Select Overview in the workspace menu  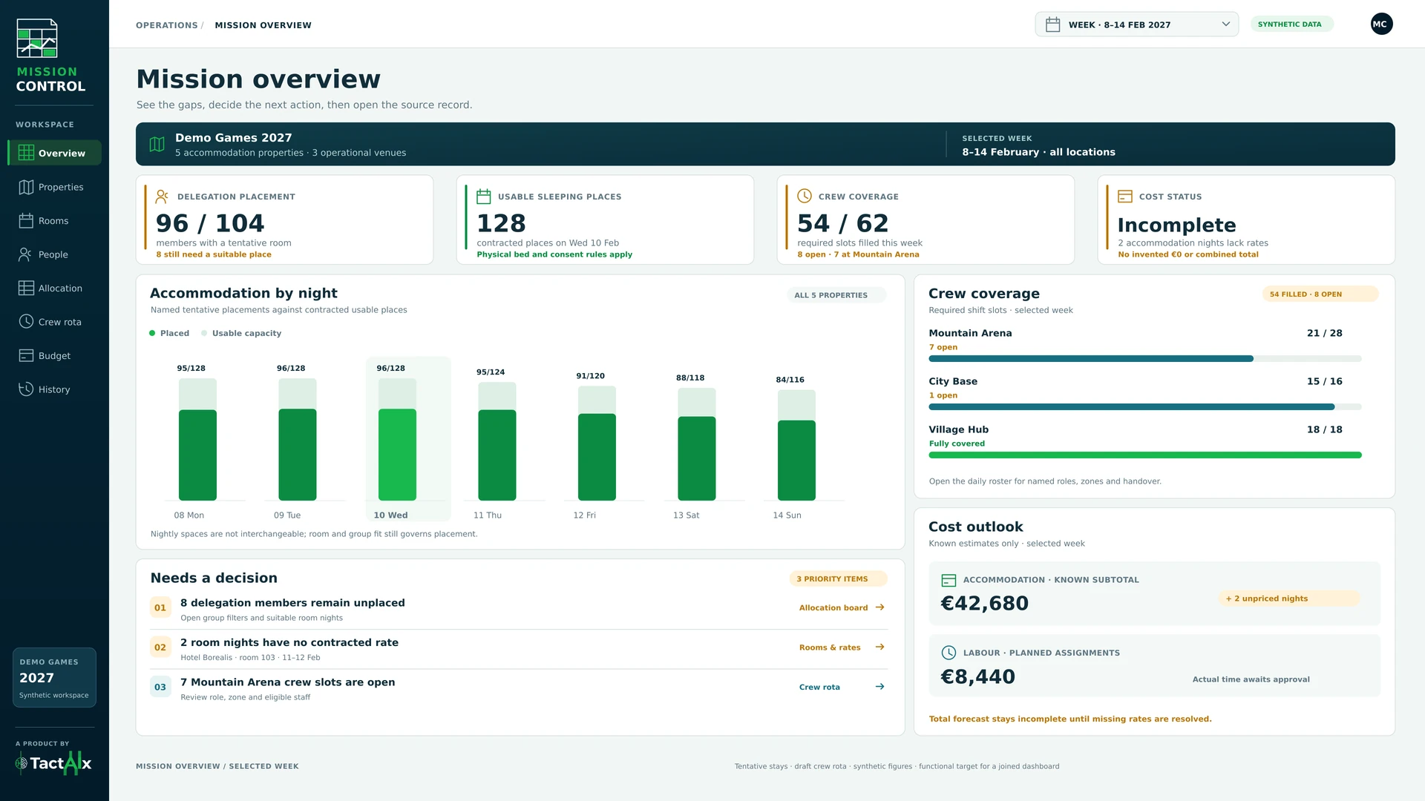tap(54, 153)
